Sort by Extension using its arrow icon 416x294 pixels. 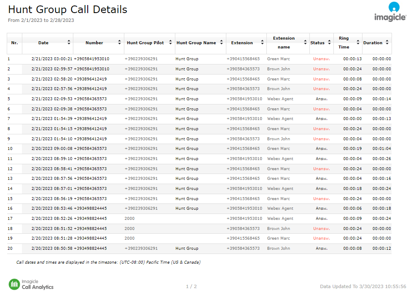(262, 43)
